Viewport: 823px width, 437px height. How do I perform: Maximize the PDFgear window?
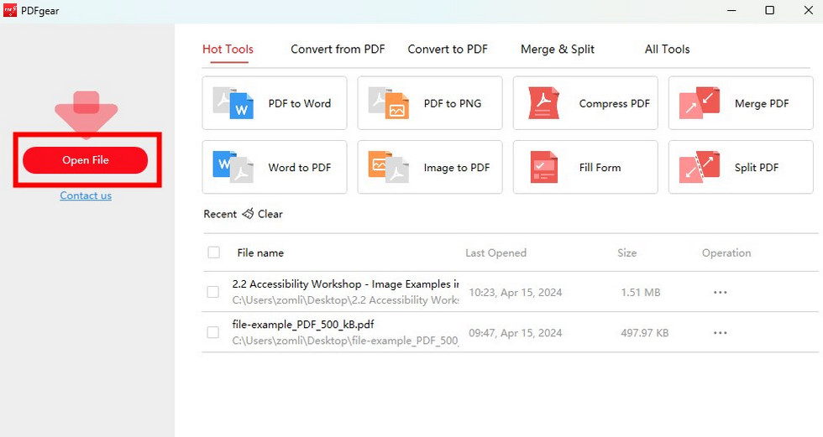pyautogui.click(x=769, y=10)
